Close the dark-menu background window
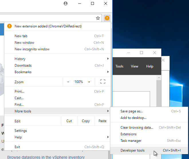The width and height of the screenshot is (189, 159). click(155, 53)
